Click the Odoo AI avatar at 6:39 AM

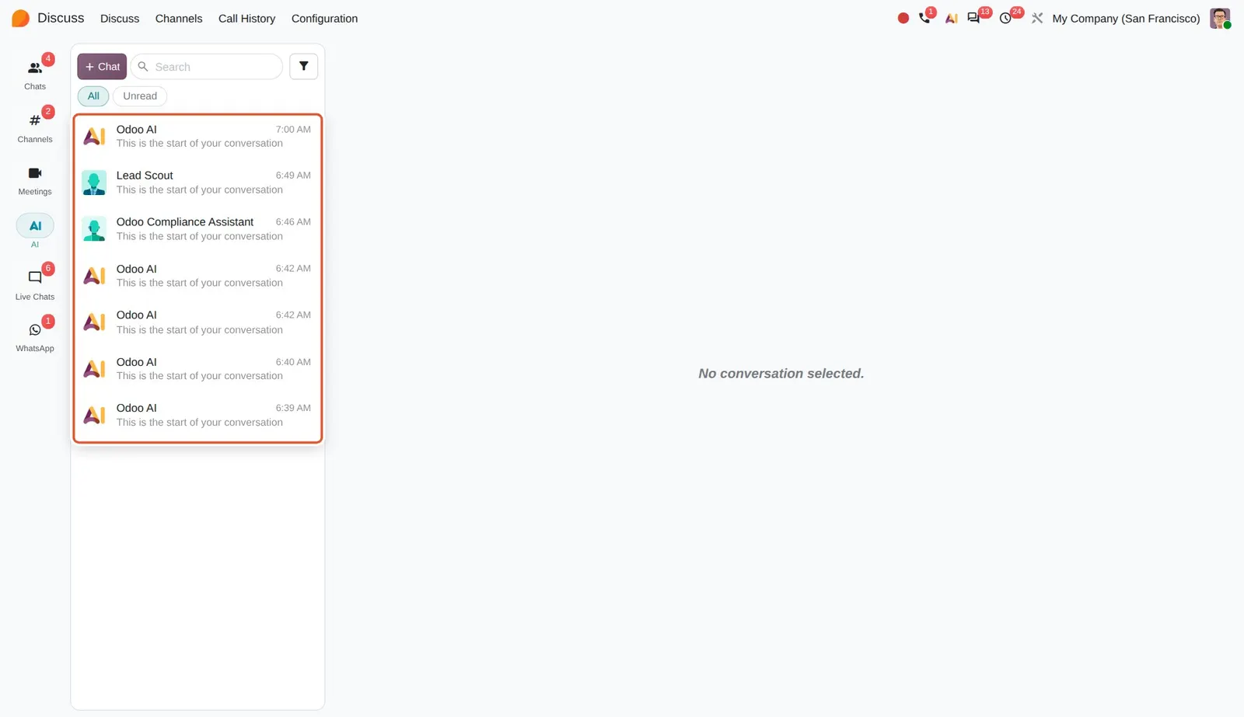[x=94, y=415]
